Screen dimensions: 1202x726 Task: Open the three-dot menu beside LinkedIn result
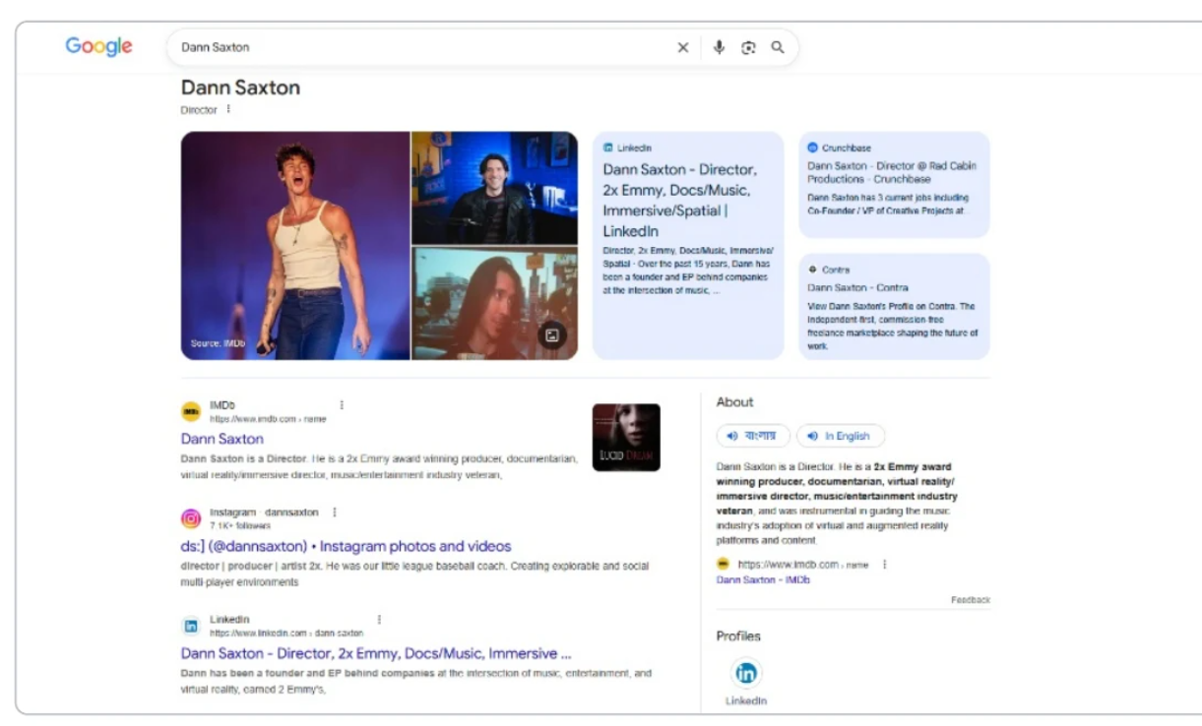coord(379,620)
